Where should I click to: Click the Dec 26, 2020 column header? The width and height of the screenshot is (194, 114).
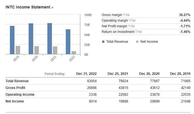[x=149, y=74]
